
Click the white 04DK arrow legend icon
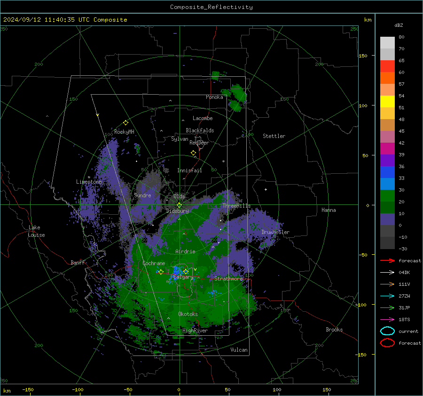[387, 273]
